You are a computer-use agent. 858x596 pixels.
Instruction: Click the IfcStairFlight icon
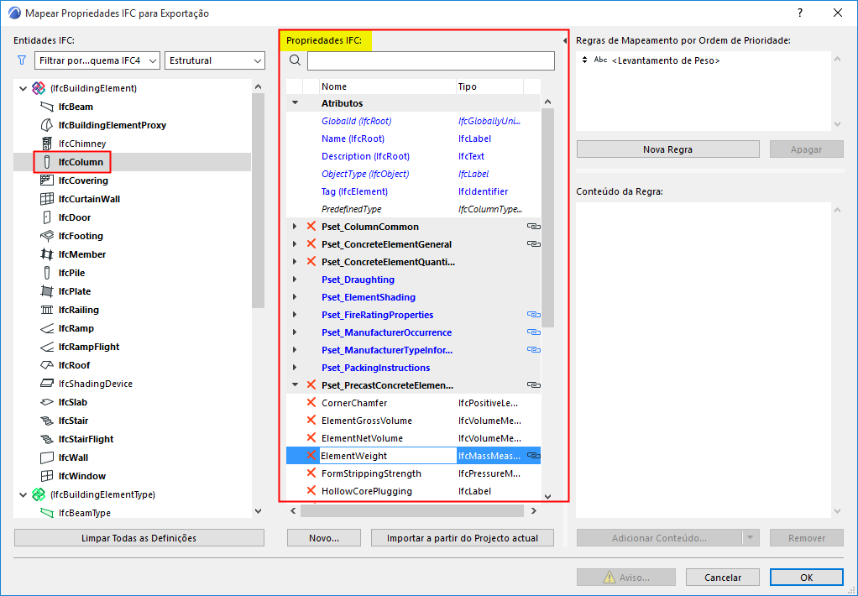(x=47, y=439)
